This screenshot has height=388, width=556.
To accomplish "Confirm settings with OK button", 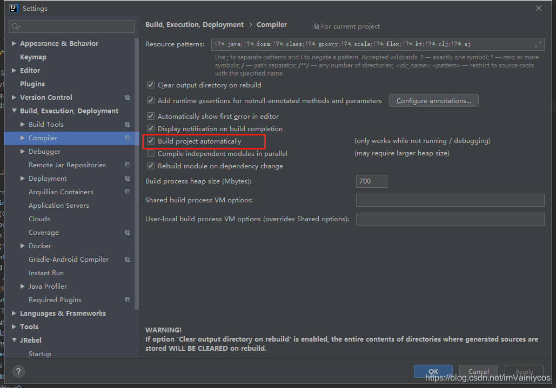I will point(433,371).
